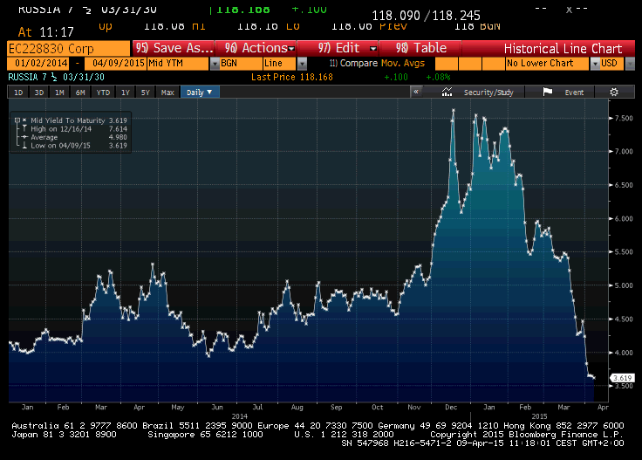The height and width of the screenshot is (460, 642).
Task: Click the RUSSIA 7 ½ 03/31/30 chart title
Action: [x=56, y=77]
